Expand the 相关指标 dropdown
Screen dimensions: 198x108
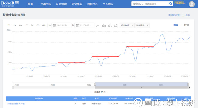[127, 25]
